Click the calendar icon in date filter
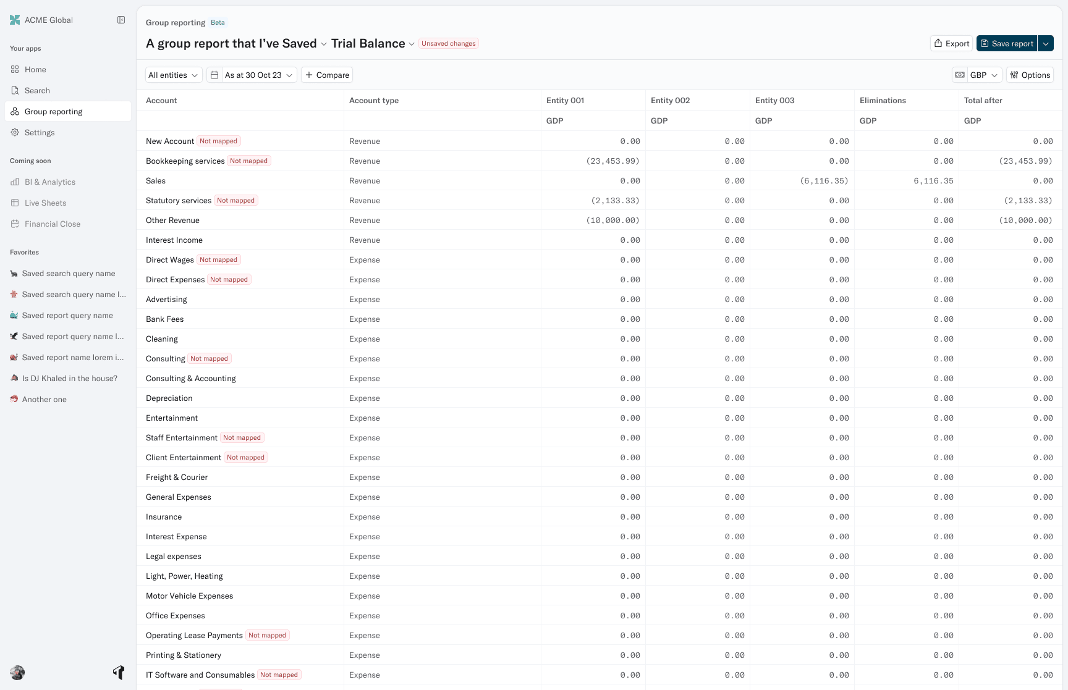The height and width of the screenshot is (690, 1068). tap(214, 75)
